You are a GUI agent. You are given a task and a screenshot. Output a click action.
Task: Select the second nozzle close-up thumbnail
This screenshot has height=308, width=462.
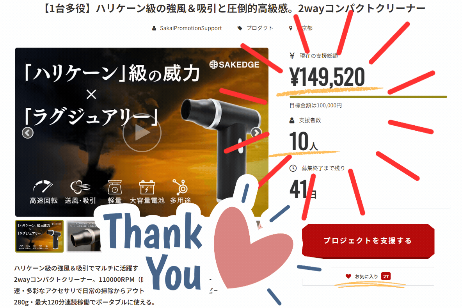point(84,236)
